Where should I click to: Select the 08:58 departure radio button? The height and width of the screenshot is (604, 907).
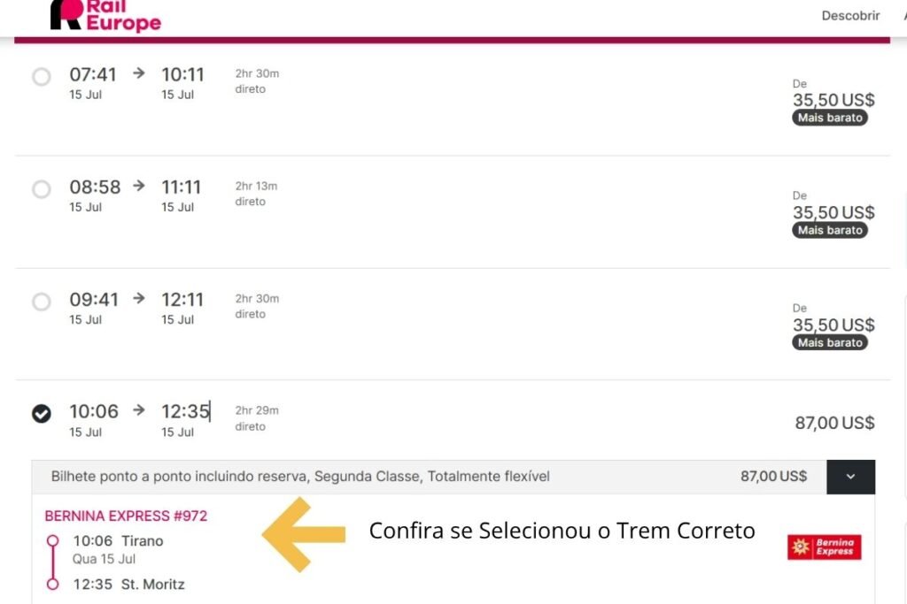click(x=41, y=189)
